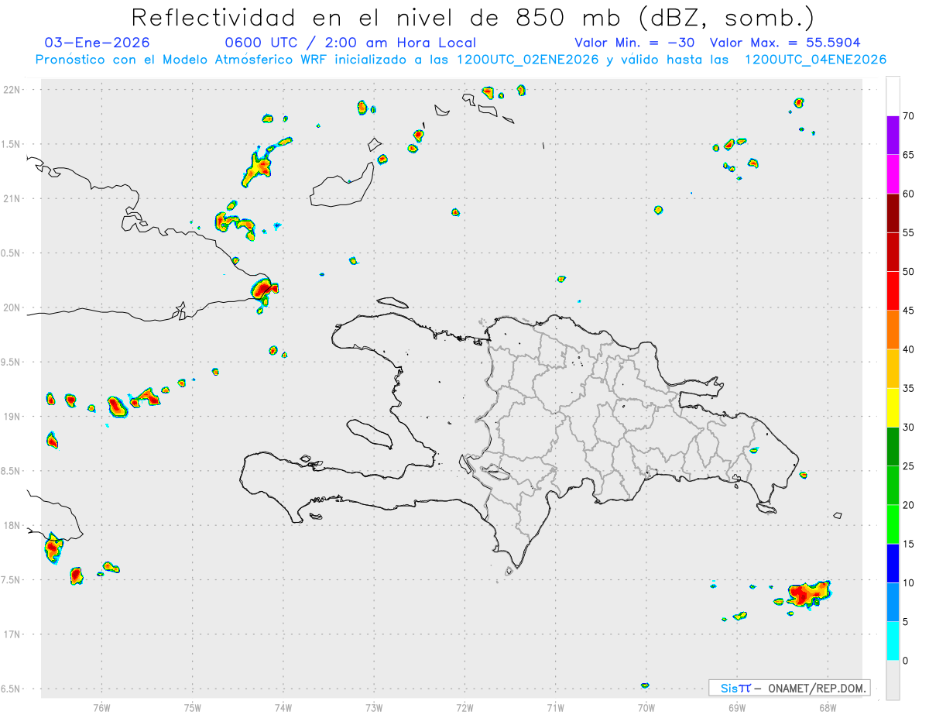Click the '20N' latitude label
Image resolution: width=929 pixels, height=718 pixels.
pyautogui.click(x=13, y=307)
